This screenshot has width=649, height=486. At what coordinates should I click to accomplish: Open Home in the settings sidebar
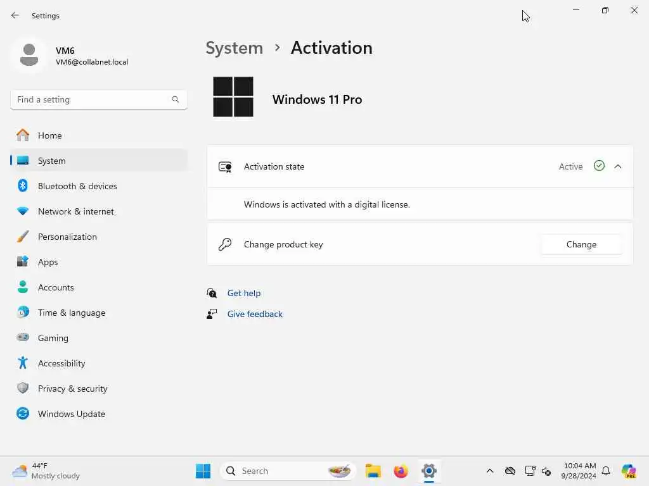[x=99, y=135]
